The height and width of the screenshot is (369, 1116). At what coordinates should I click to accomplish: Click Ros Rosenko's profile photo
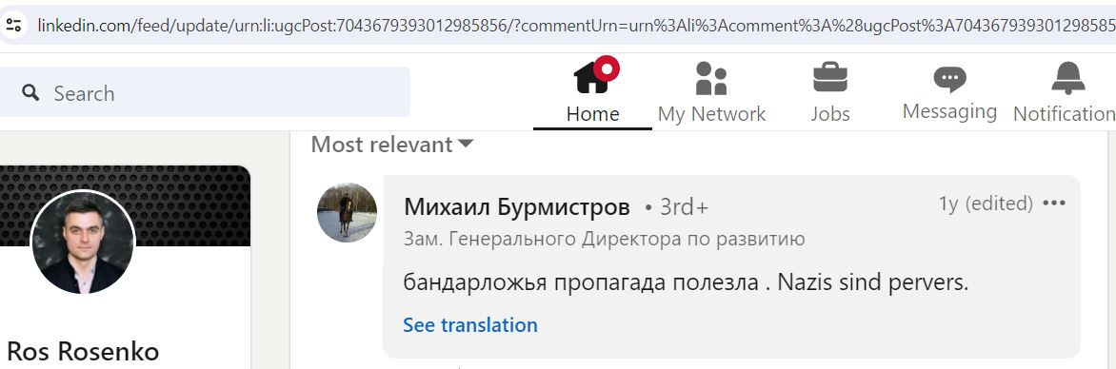pos(83,242)
